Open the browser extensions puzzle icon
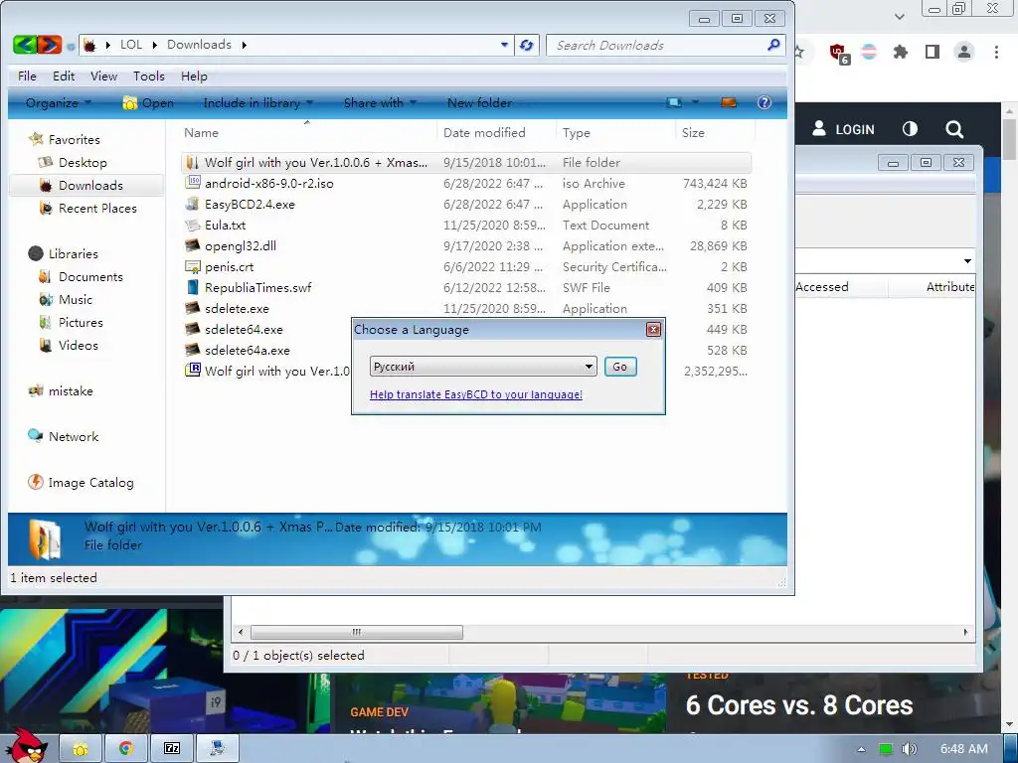This screenshot has height=763, width=1018. coord(900,52)
